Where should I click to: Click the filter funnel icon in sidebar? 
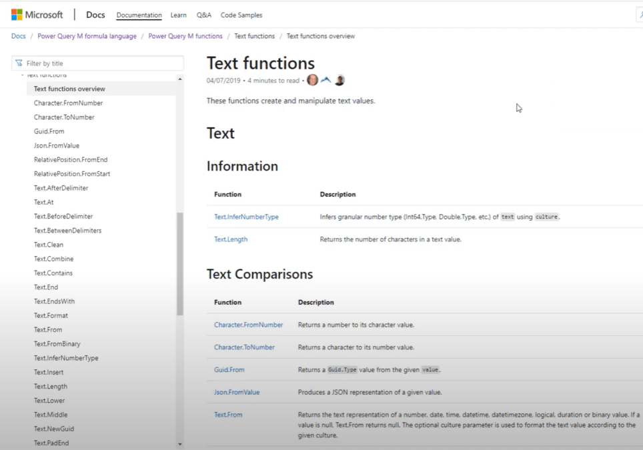point(19,63)
